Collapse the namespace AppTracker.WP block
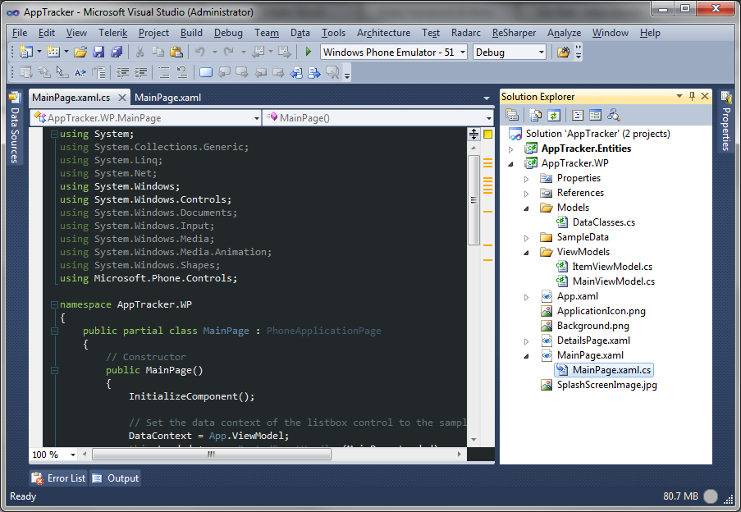Viewport: 741px width, 512px height. coord(54,304)
